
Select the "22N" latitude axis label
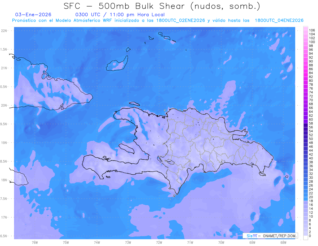tap(4, 31)
